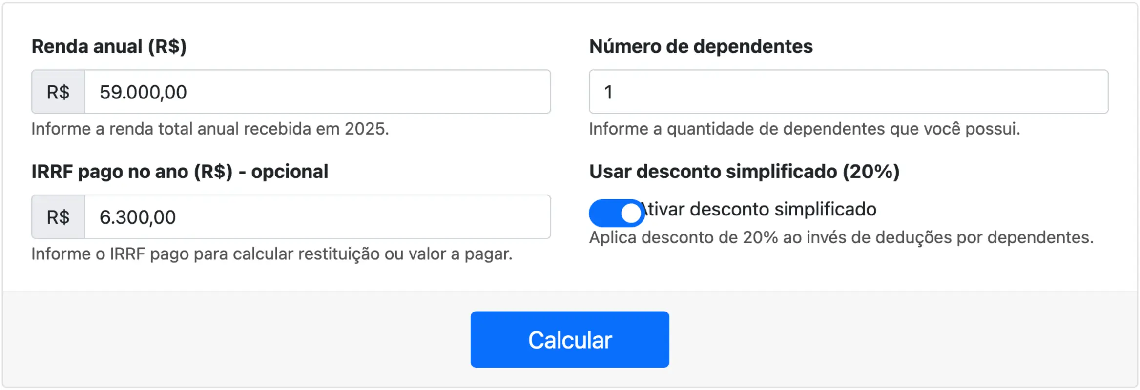Click the 'Calcular' button
1140x390 pixels.
[569, 339]
